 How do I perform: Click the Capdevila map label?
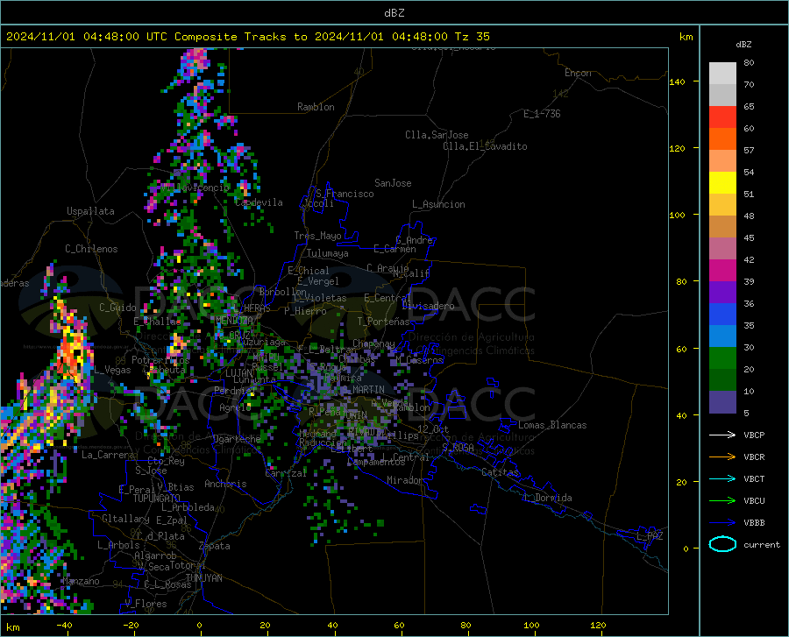pos(259,202)
